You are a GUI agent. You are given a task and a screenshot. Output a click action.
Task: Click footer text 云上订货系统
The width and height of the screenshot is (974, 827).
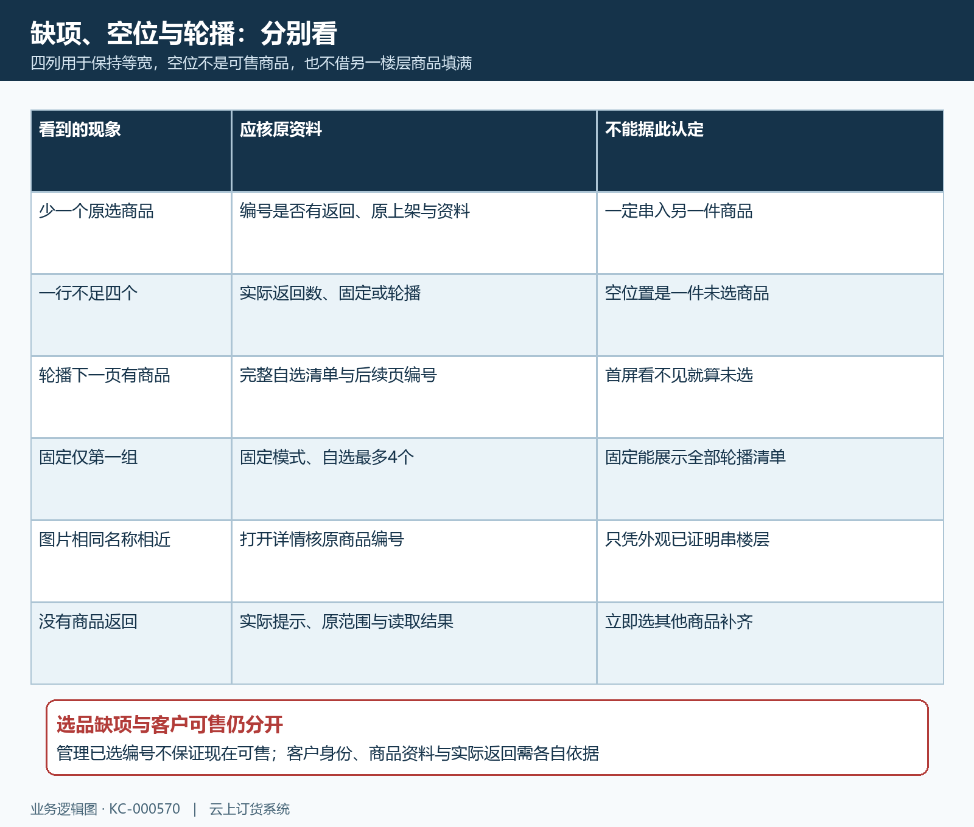click(250, 809)
